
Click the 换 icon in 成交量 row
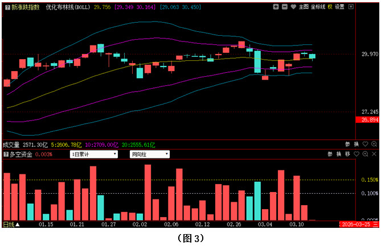pos(357,144)
